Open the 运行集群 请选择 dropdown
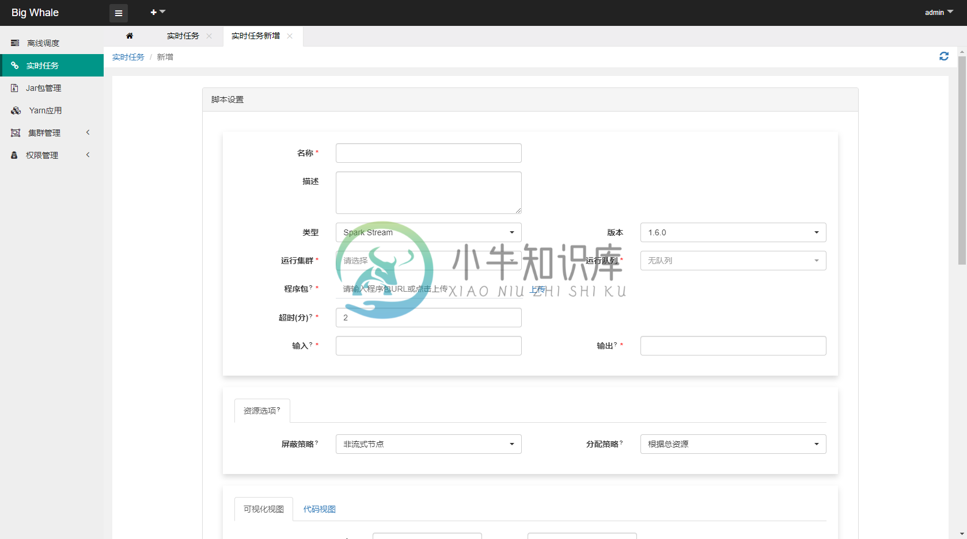The height and width of the screenshot is (539, 967). point(428,261)
